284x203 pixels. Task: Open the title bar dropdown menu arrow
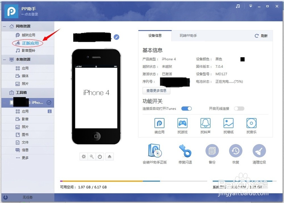click(251, 6)
